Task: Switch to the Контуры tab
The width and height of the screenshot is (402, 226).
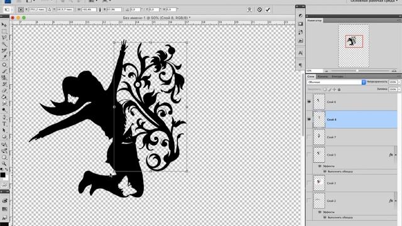Action: [337, 77]
